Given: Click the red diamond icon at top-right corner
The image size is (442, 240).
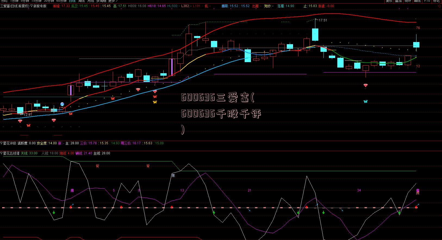Looking at the screenshot, I should [440, 6].
